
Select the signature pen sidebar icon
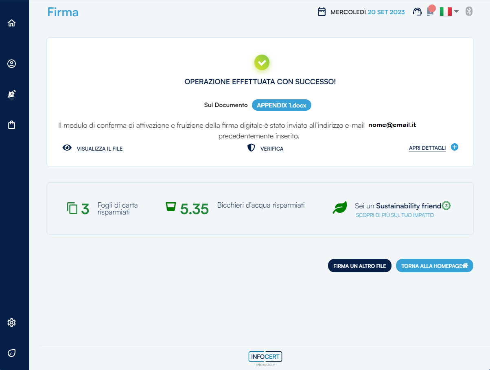(12, 94)
